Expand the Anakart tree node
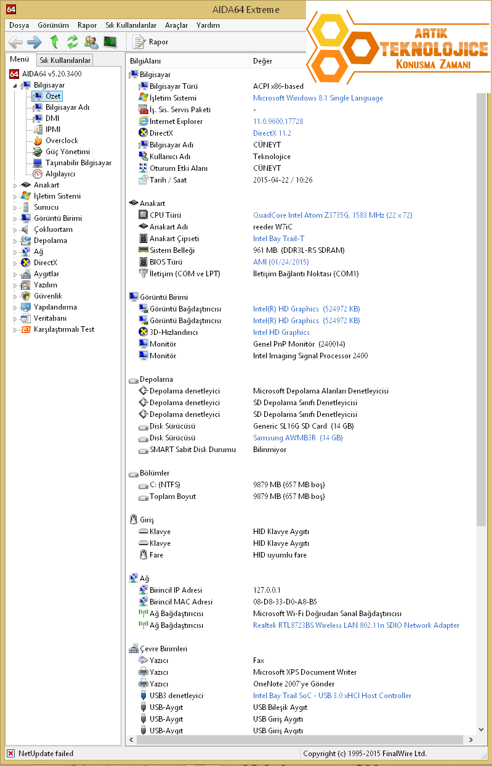 point(15,185)
